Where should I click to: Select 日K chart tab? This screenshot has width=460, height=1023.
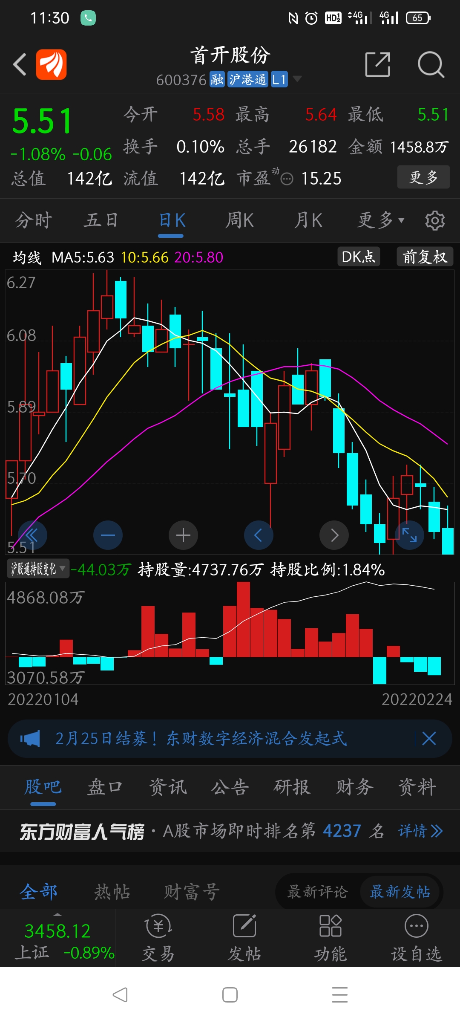172,220
